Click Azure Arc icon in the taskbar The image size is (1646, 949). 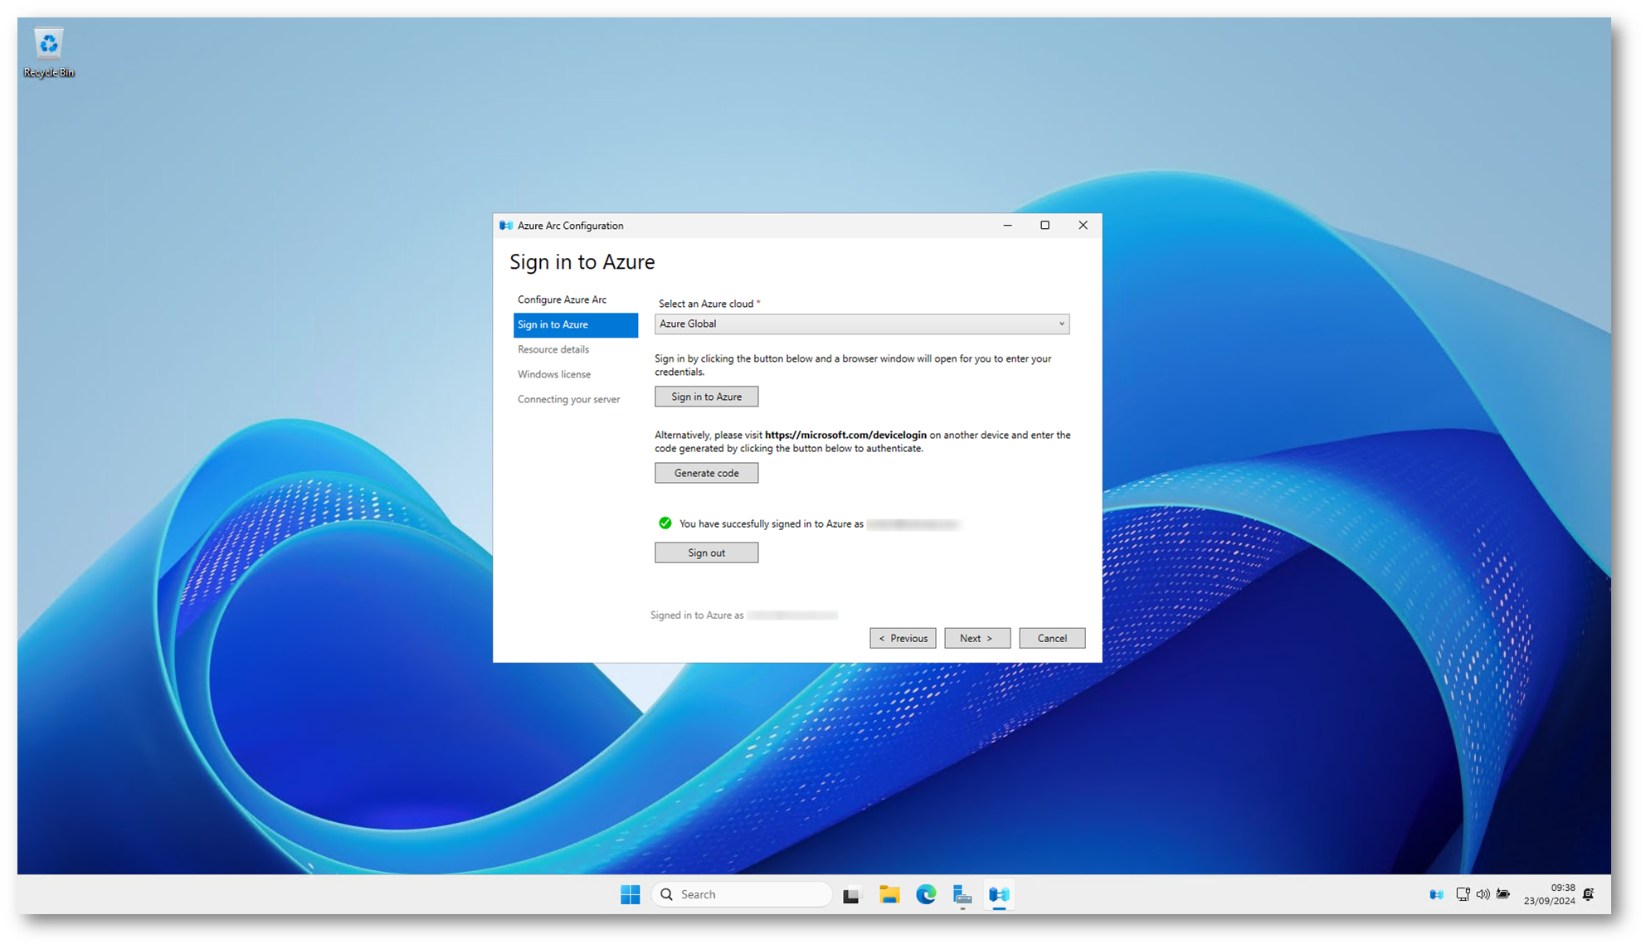999,894
